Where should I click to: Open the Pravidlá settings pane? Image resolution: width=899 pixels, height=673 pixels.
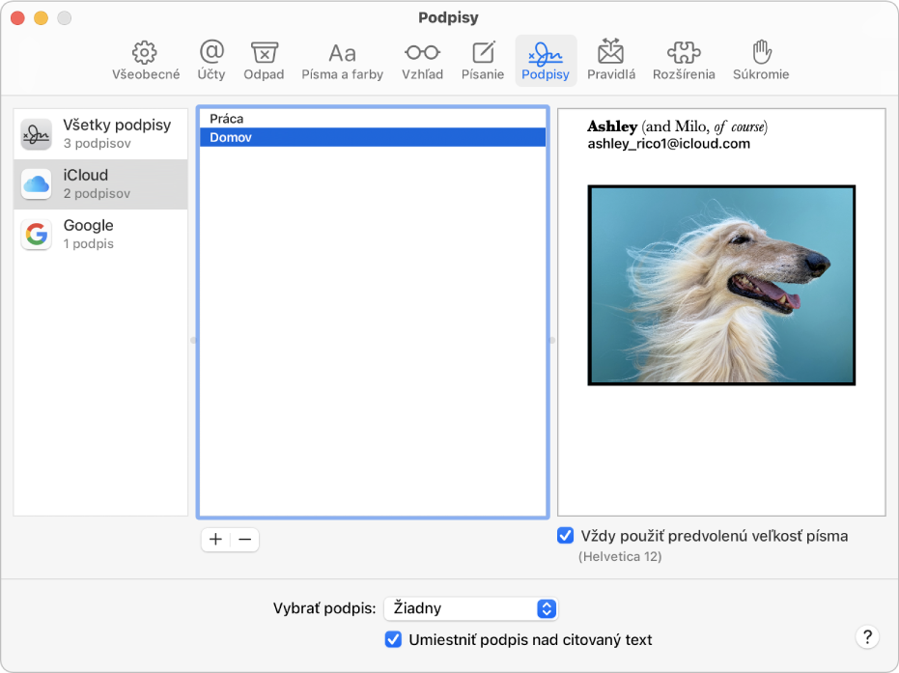point(610,58)
